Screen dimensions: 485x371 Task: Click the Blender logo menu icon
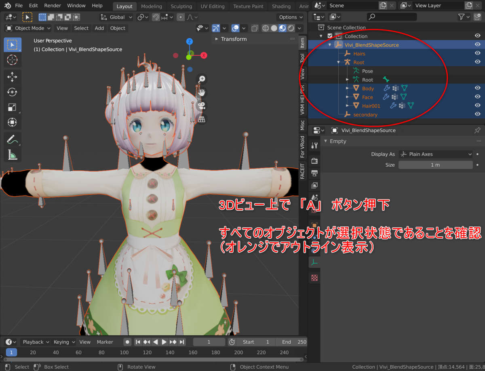pos(7,6)
